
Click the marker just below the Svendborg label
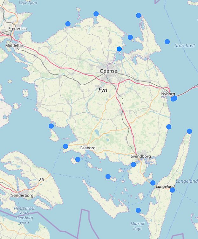point(133,165)
